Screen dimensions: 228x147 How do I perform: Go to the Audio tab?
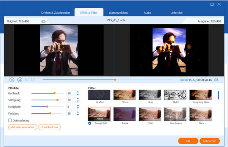click(x=147, y=13)
